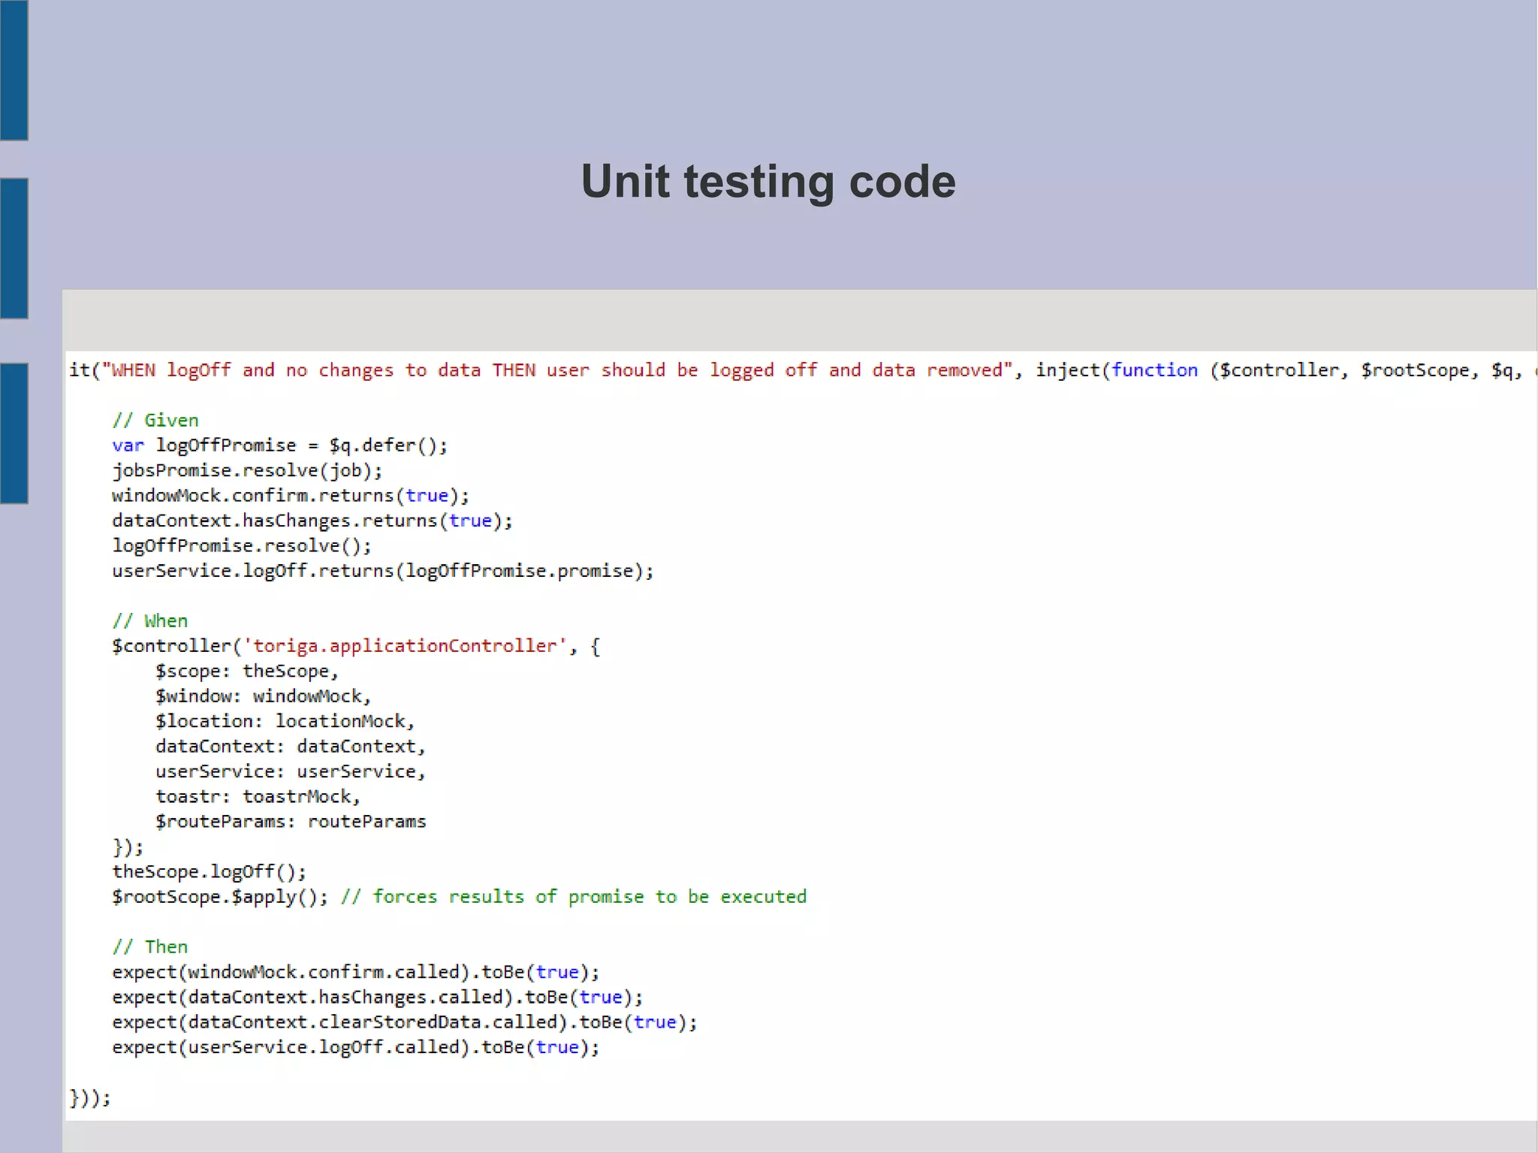
Task: Click the 'theScope.logOff();' line
Action: click(210, 872)
